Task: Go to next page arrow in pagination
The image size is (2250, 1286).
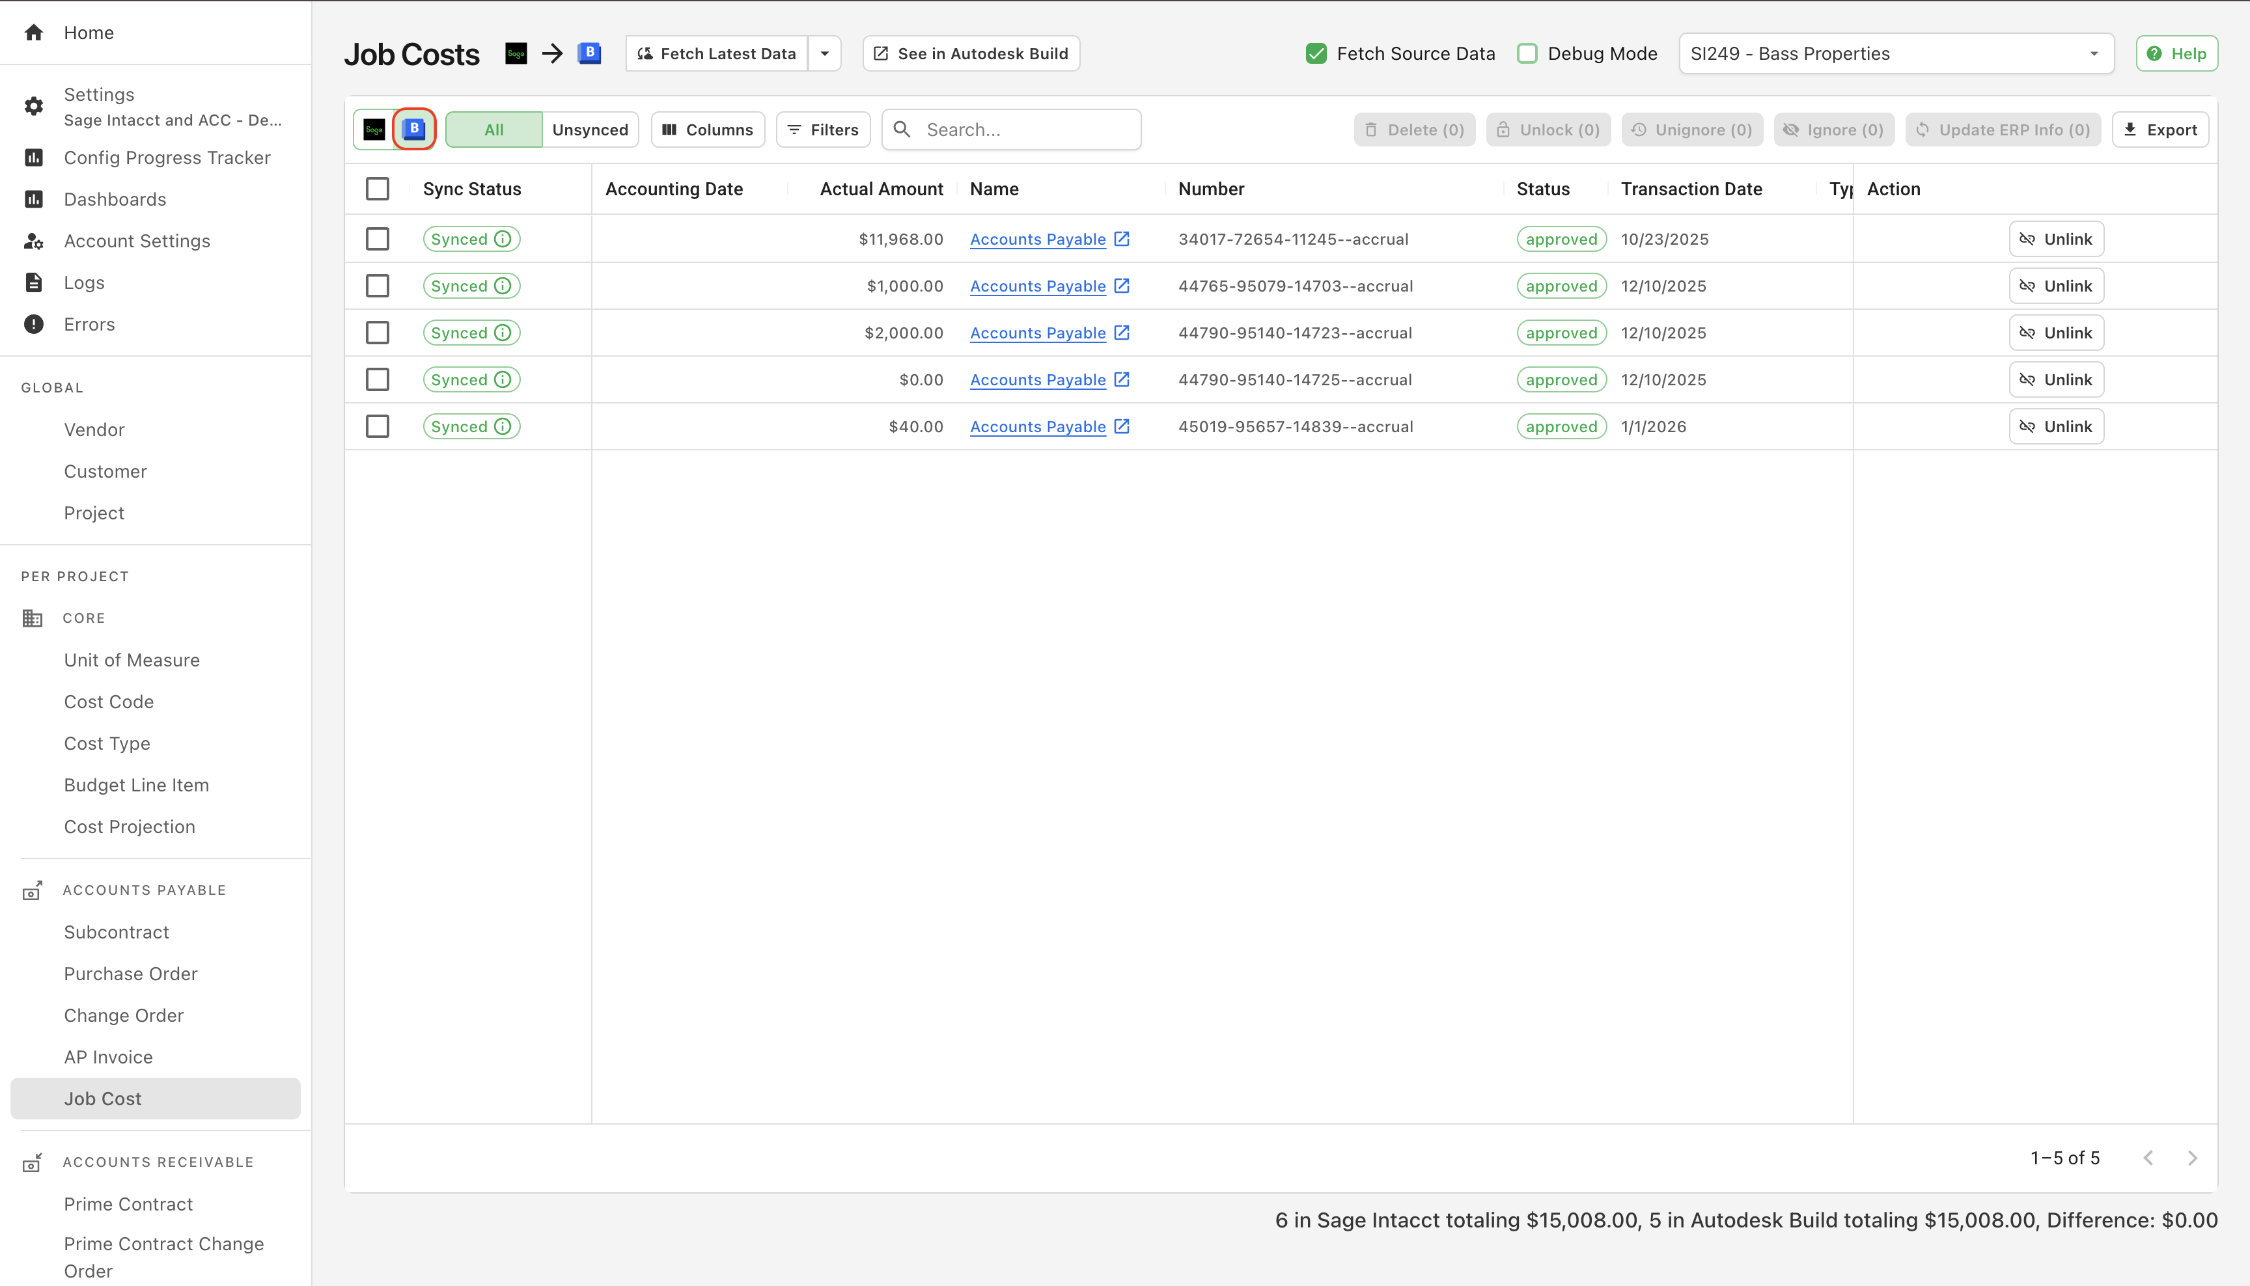Action: coord(2191,1158)
